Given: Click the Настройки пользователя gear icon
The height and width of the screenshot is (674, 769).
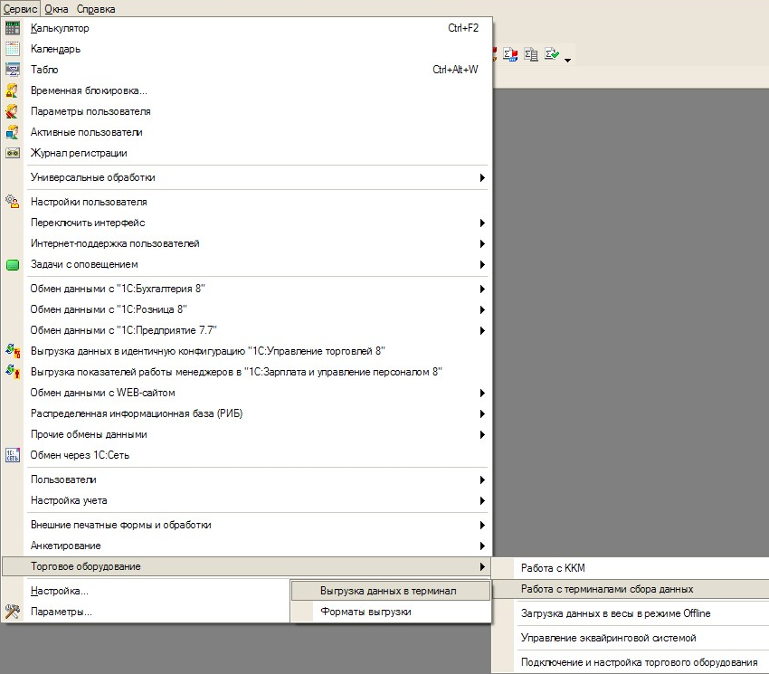Looking at the screenshot, I should (x=13, y=202).
